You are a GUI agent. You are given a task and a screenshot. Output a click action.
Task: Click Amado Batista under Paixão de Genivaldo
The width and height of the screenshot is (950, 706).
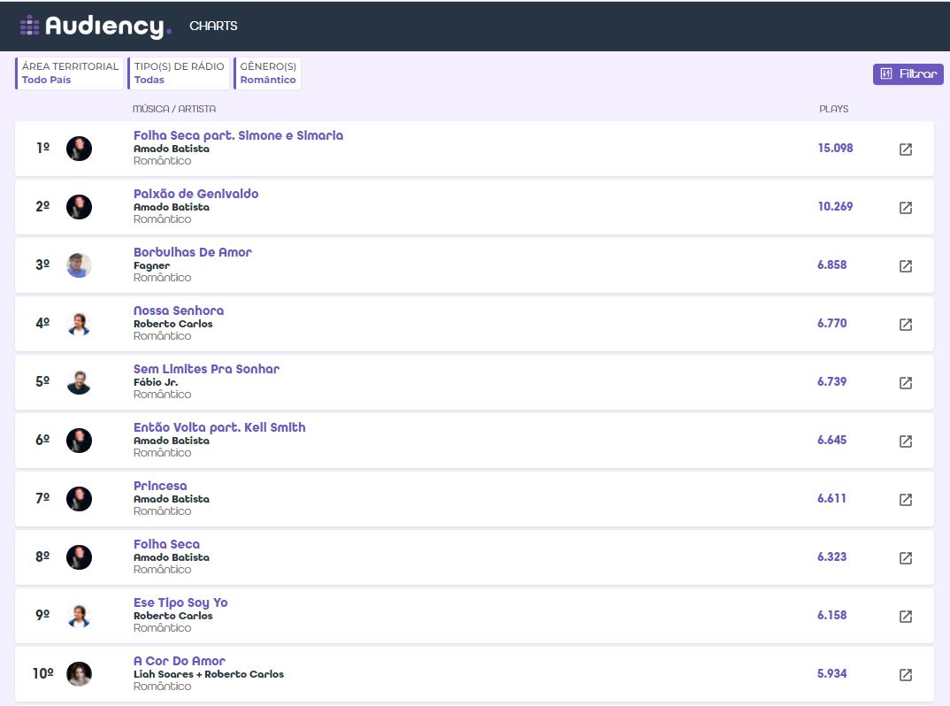click(172, 207)
